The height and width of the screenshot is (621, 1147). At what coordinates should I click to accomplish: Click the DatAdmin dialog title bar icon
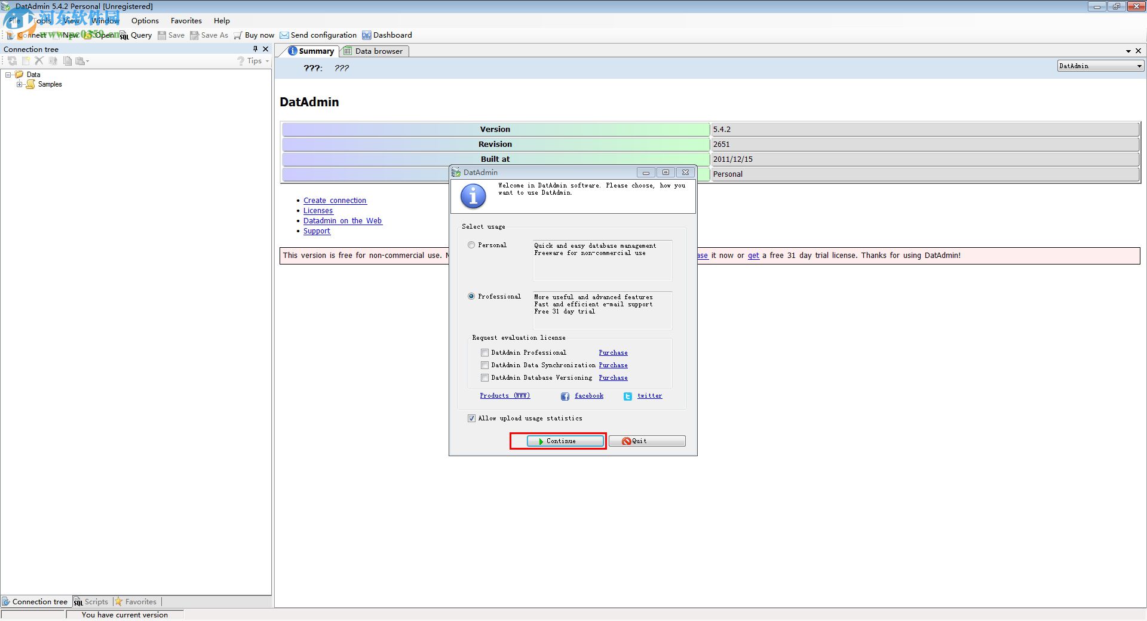click(456, 173)
